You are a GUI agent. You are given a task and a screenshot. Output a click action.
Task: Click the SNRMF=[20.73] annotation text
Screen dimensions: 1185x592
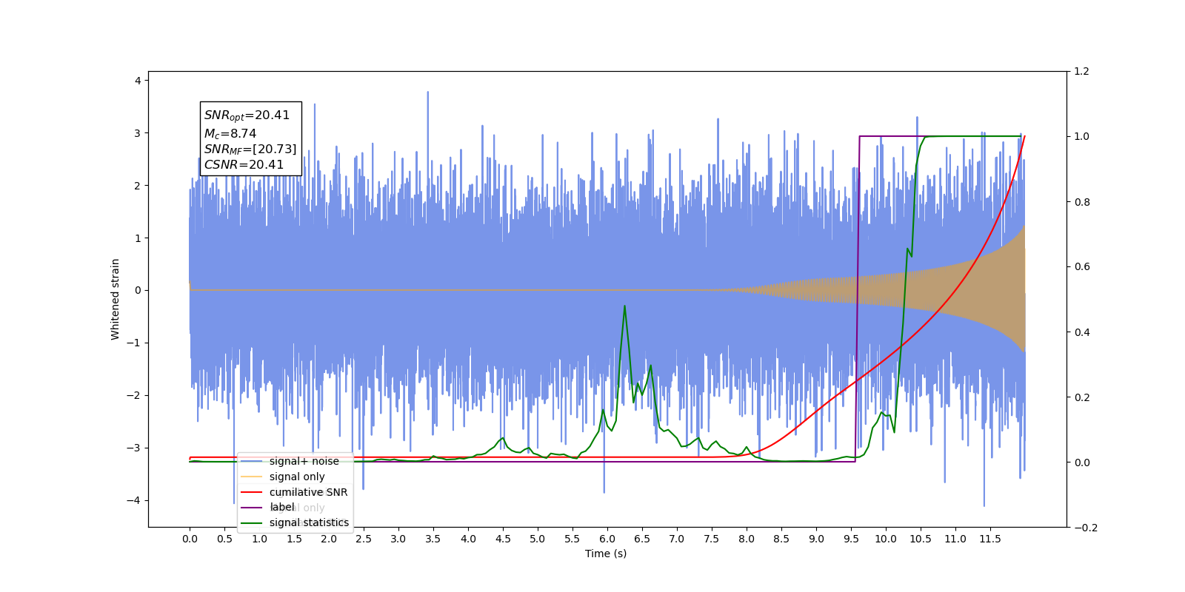click(250, 149)
